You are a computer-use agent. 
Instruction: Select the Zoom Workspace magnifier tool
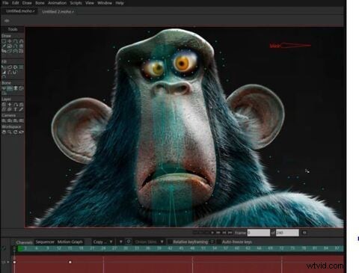(x=10, y=132)
